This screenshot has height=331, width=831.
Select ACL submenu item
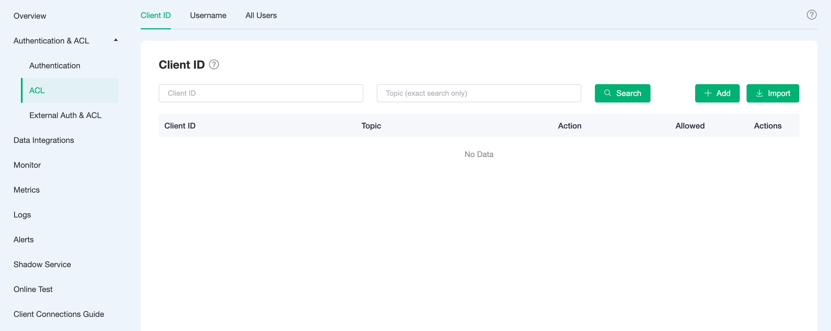tap(69, 90)
